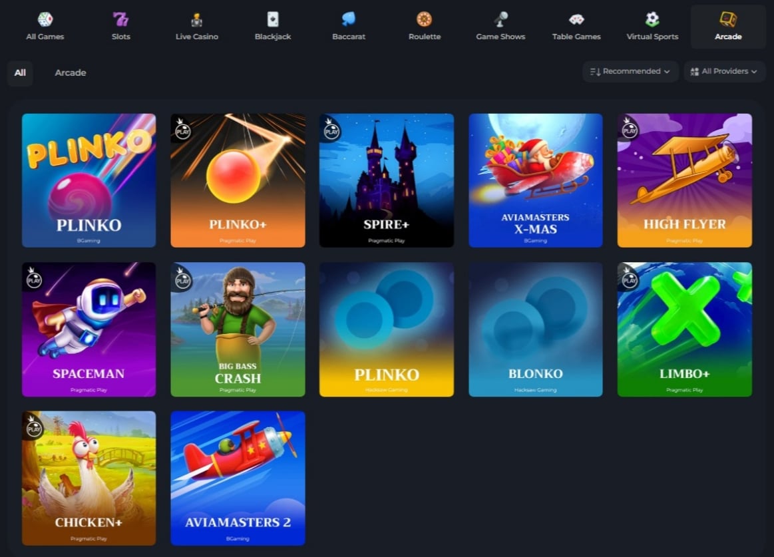Launch the Limbo+ game tile

point(685,329)
